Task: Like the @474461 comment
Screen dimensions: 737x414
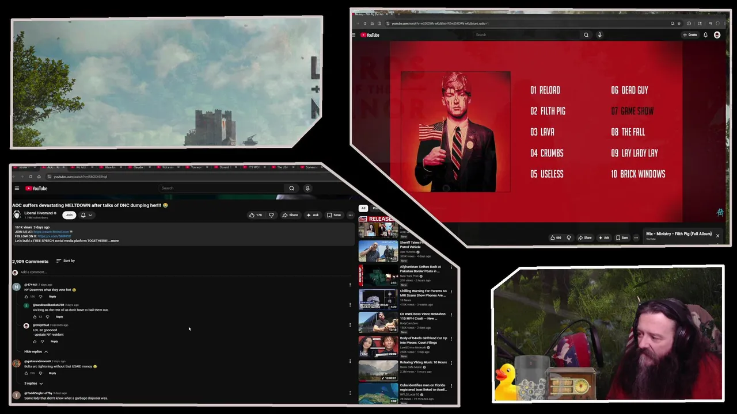Action: pyautogui.click(x=26, y=296)
